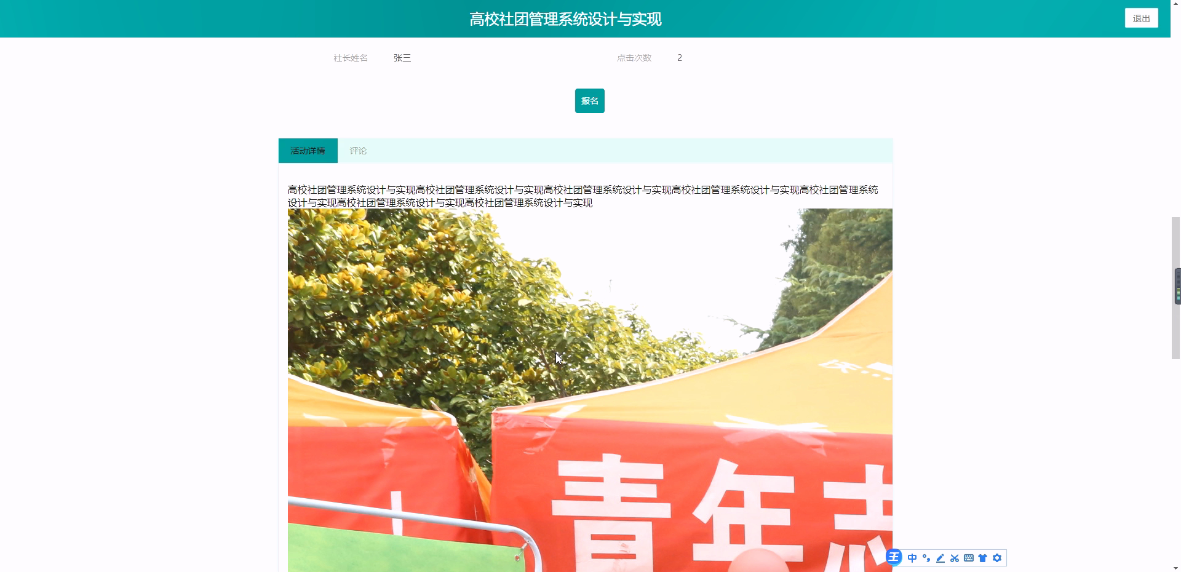
Task: Click the click-count value 2
Action: pos(680,58)
